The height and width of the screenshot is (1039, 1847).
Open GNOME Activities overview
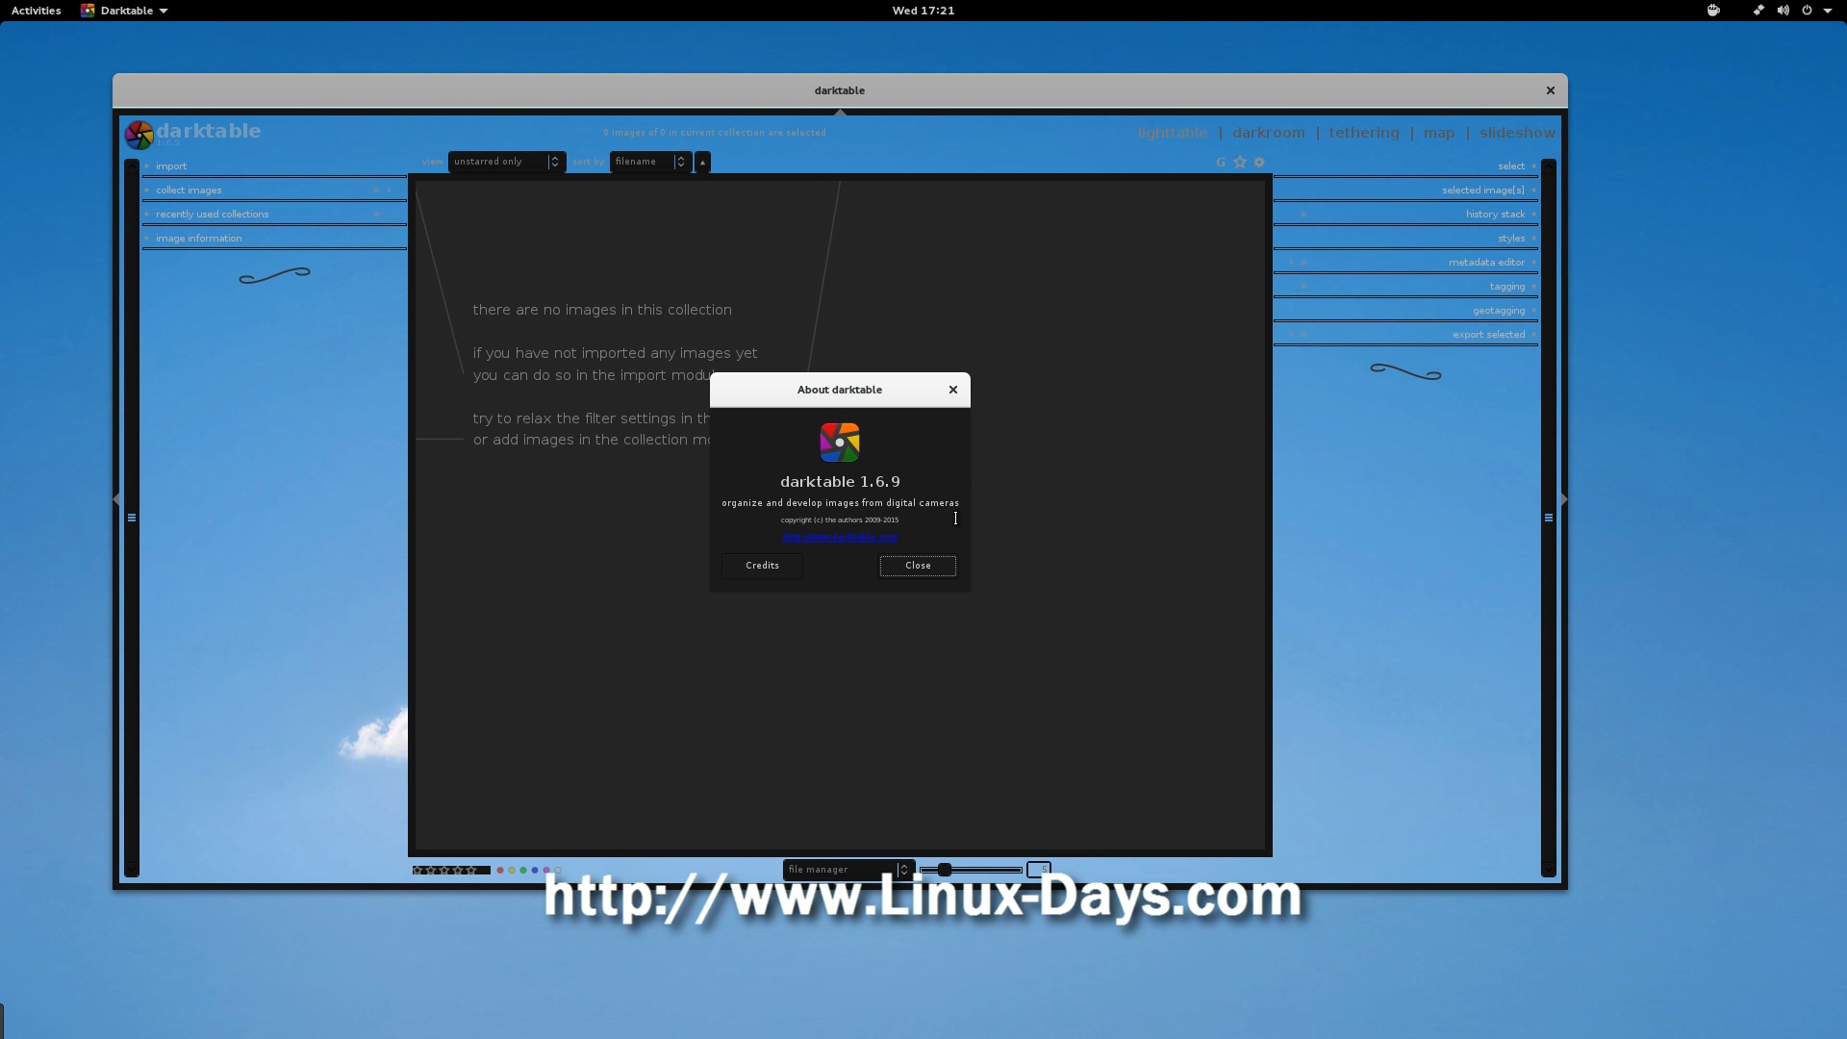[36, 11]
